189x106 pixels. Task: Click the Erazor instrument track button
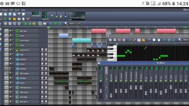click(27, 64)
